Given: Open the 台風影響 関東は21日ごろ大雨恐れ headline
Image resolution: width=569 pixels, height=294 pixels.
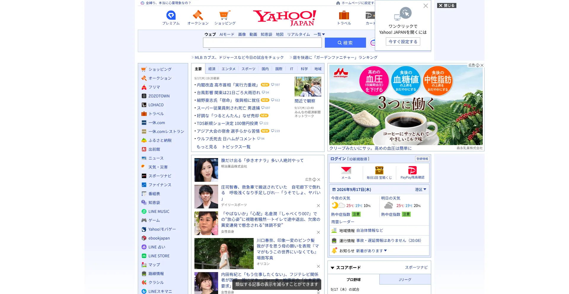Looking at the screenshot, I should (228, 93).
